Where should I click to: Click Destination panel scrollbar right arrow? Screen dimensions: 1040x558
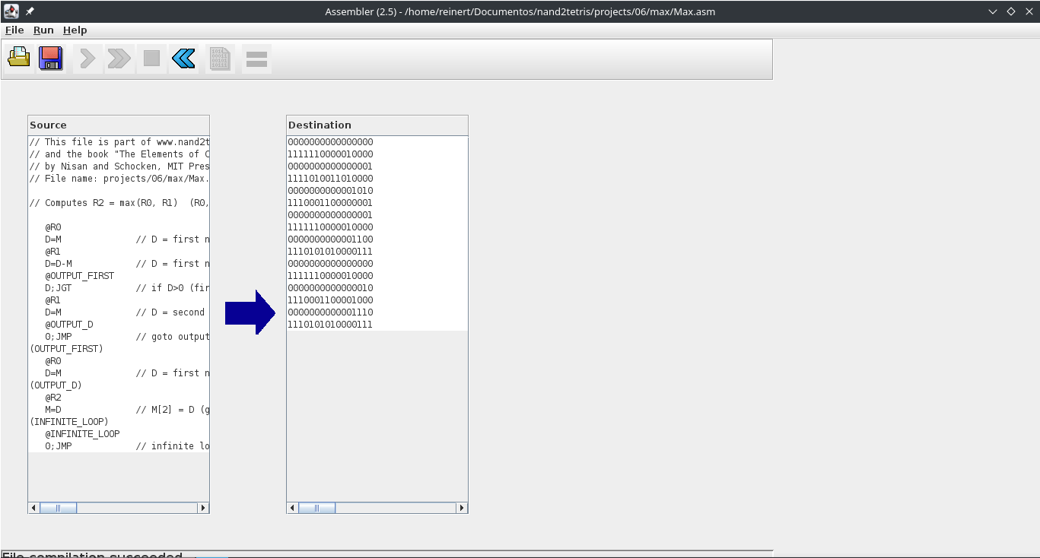click(x=461, y=508)
